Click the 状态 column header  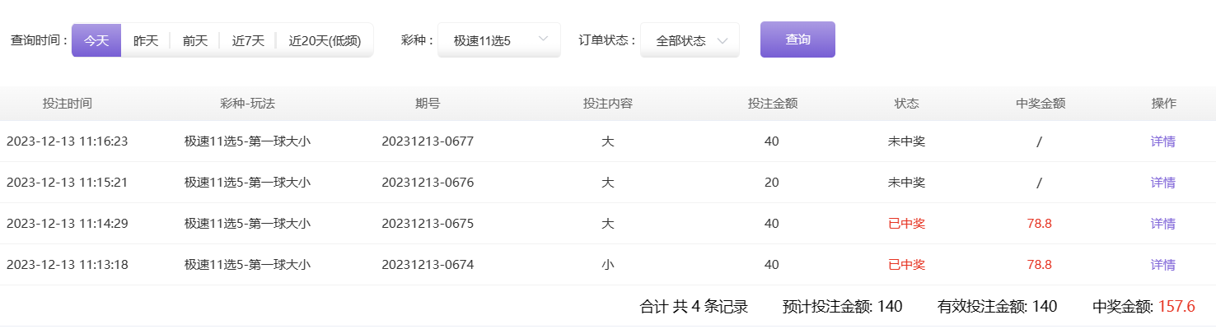(x=906, y=104)
